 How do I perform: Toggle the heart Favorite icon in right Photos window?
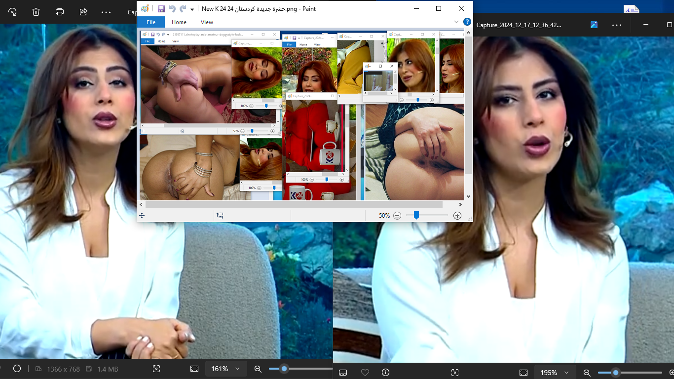coord(365,373)
